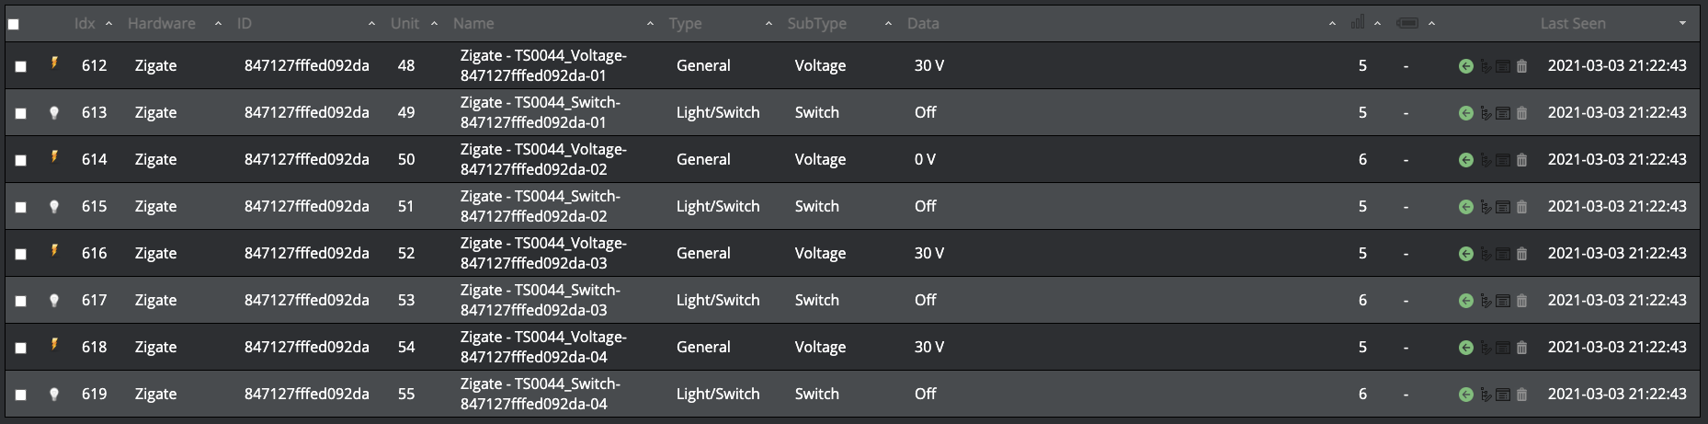Sort table by the Type column
The height and width of the screenshot is (424, 1708).
(x=685, y=24)
